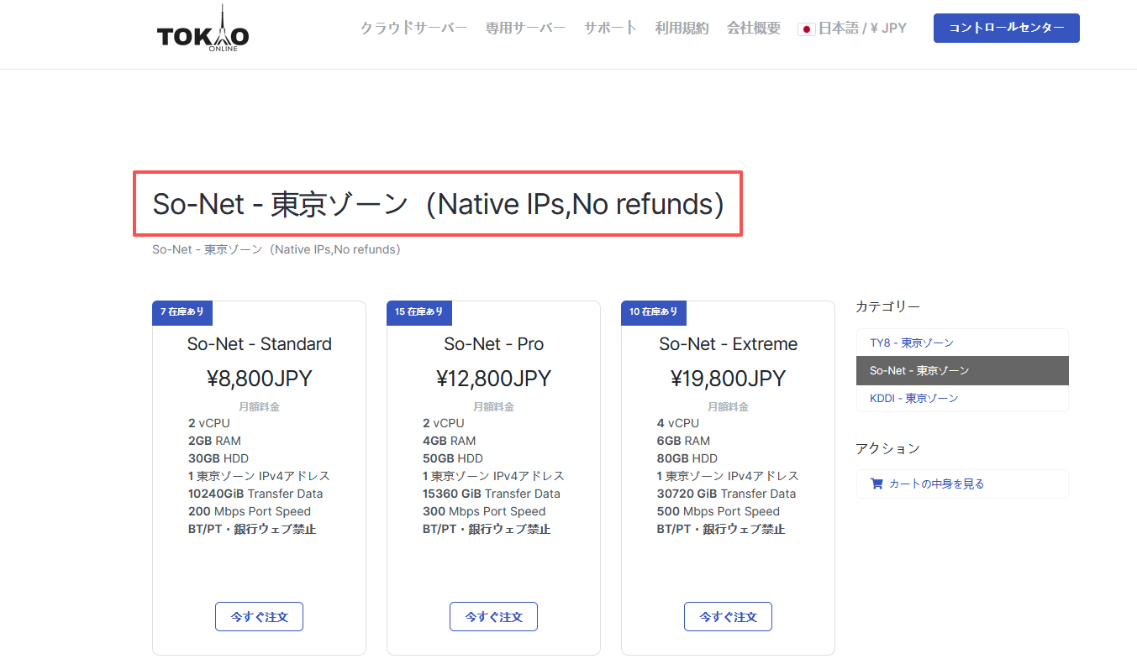This screenshot has width=1137, height=664.
Task: Open the TY8 - 東京ゾーン category
Action: click(913, 342)
